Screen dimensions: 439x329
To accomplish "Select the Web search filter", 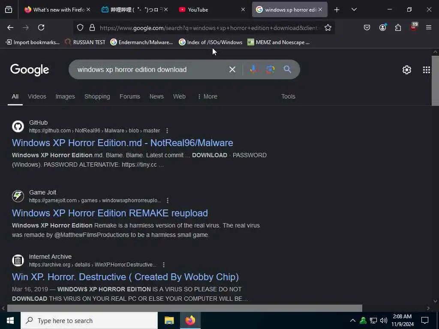I will coord(179,96).
